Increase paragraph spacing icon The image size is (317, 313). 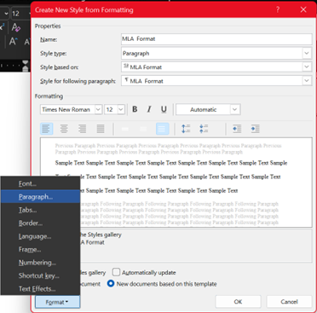[186, 129]
